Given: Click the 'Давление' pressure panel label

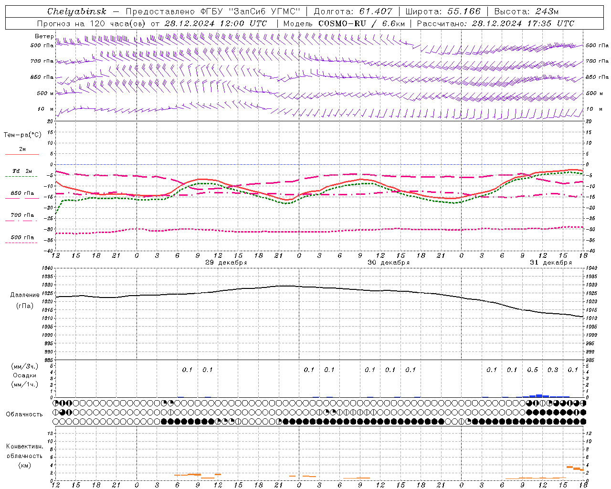Looking at the screenshot, I should tap(24, 295).
